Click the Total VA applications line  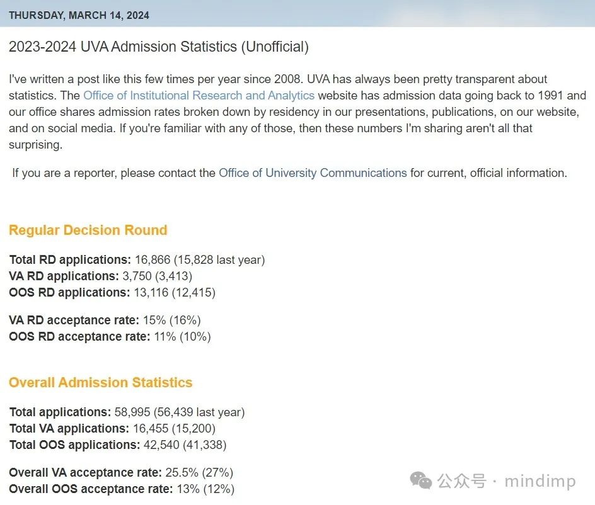pos(112,428)
